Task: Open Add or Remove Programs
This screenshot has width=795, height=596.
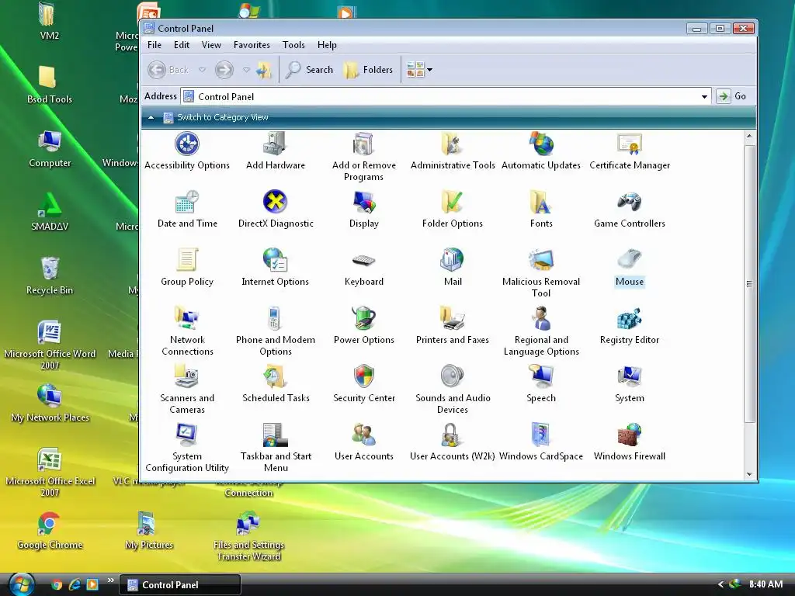Action: click(363, 157)
